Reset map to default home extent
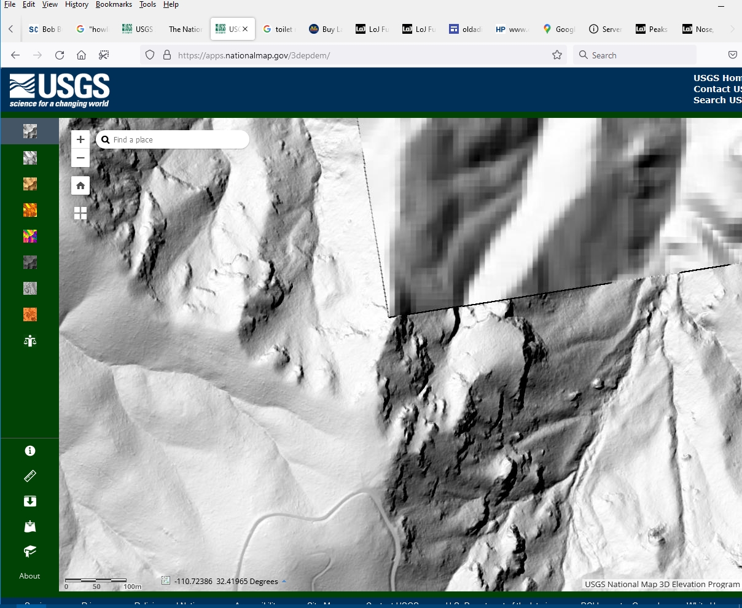 point(80,185)
